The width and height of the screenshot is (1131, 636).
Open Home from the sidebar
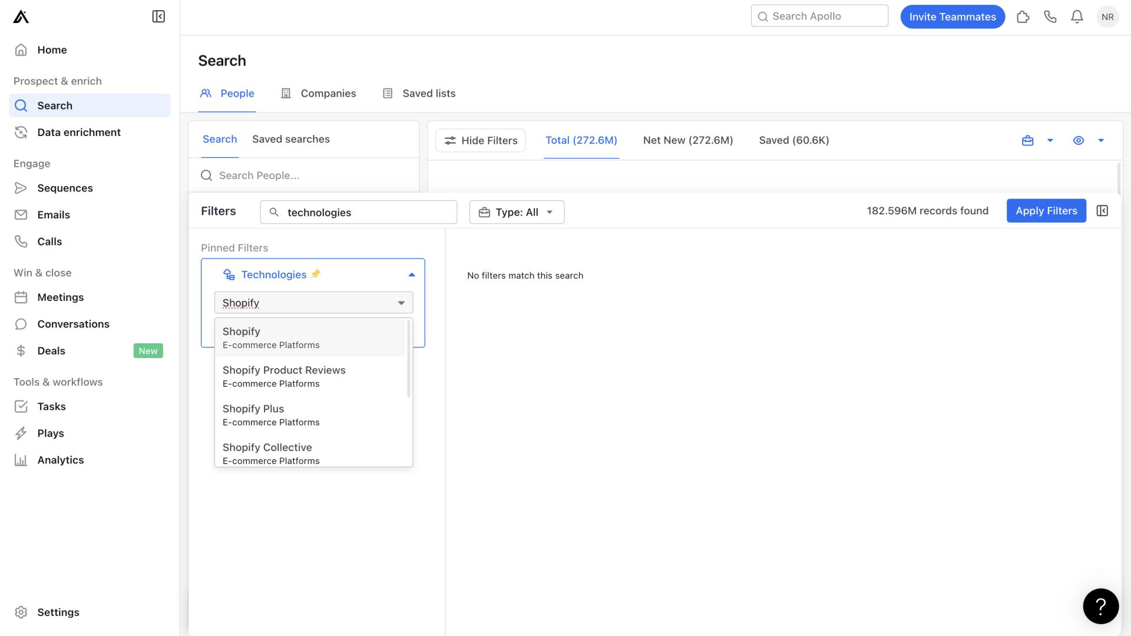pyautogui.click(x=90, y=50)
